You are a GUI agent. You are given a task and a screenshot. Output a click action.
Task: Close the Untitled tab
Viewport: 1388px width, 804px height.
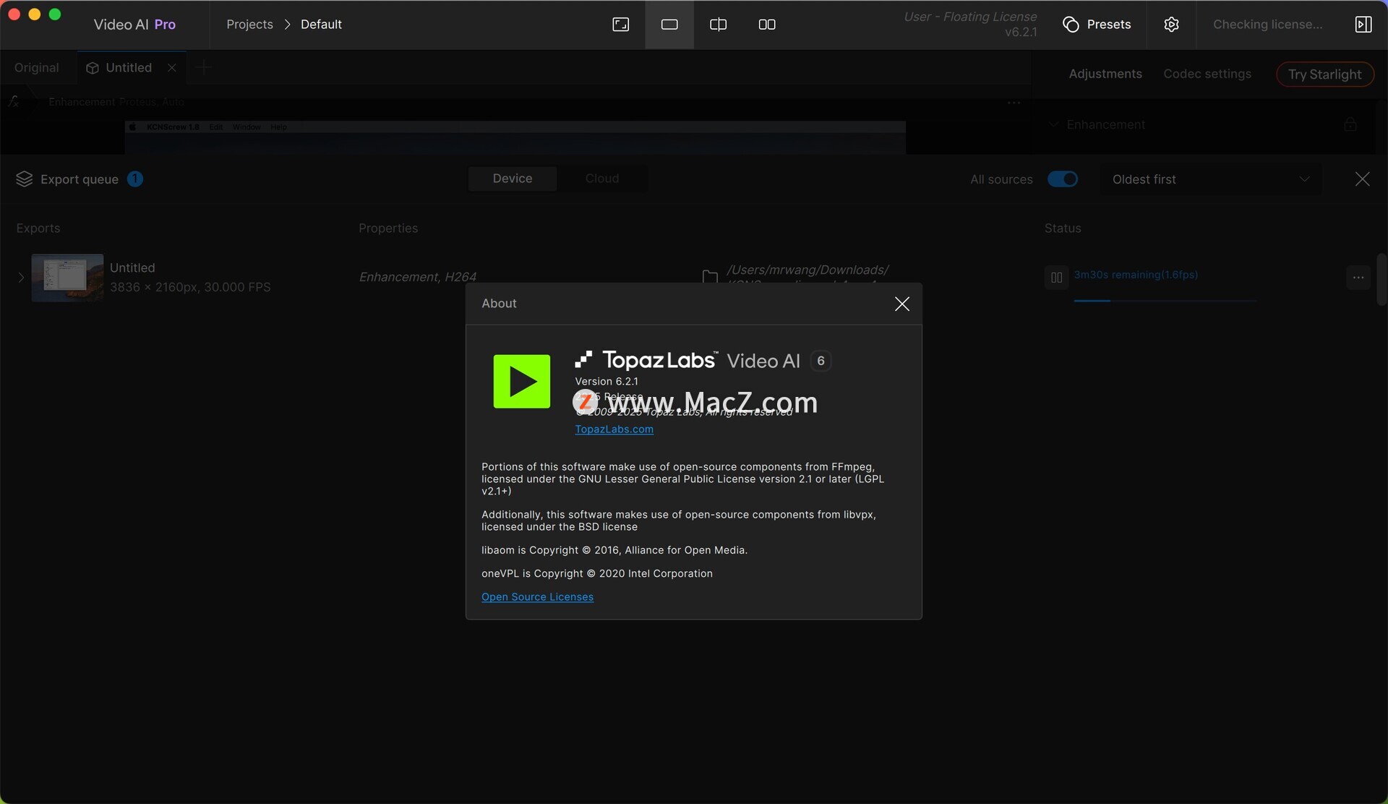[171, 68]
